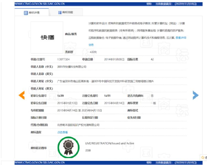Click 点击查看 trademark flow link

pos(62,132)
